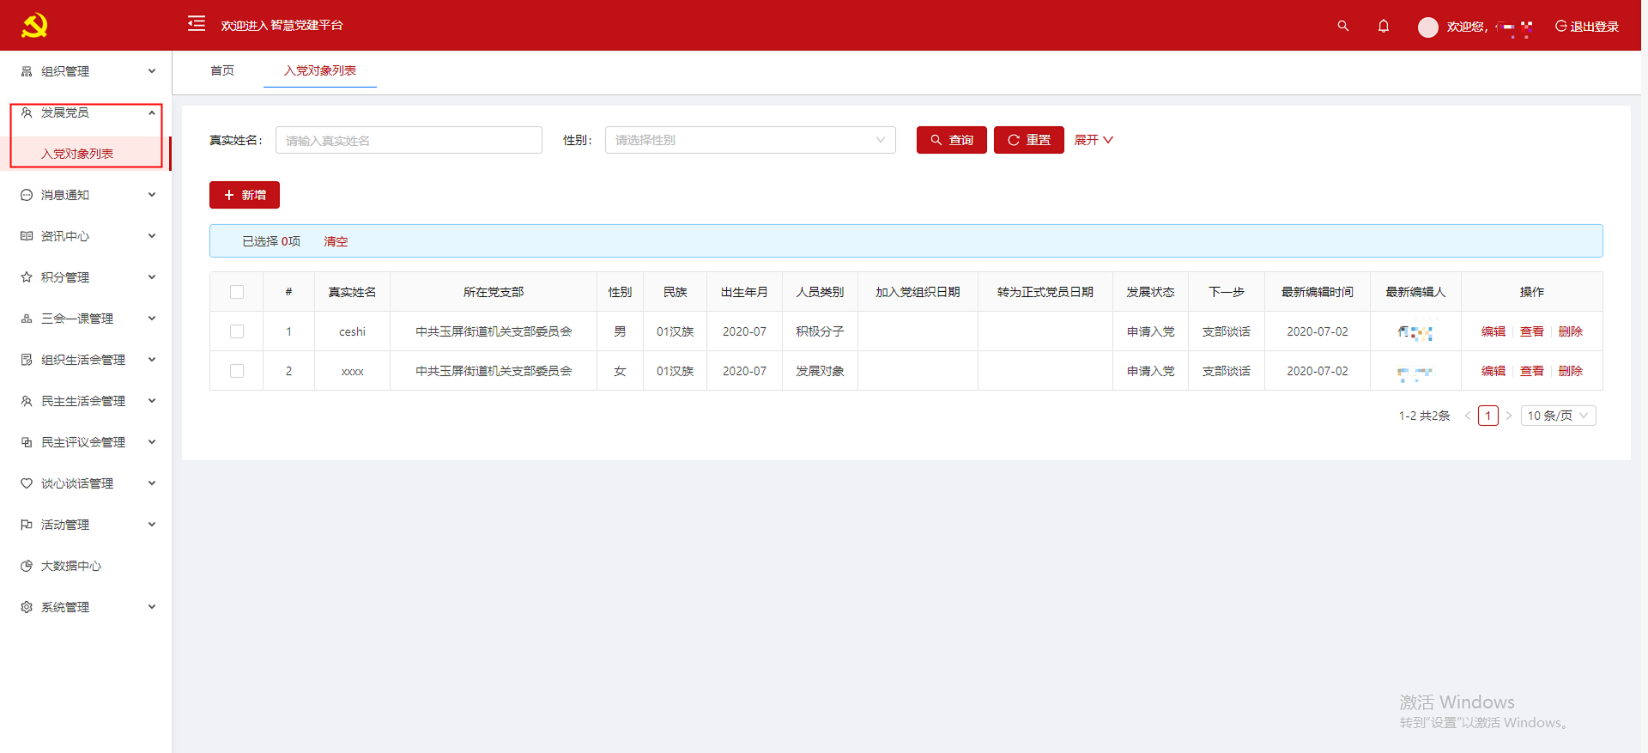Image resolution: width=1648 pixels, height=753 pixels.
Task: Click the party emblem logo
Action: [34, 26]
